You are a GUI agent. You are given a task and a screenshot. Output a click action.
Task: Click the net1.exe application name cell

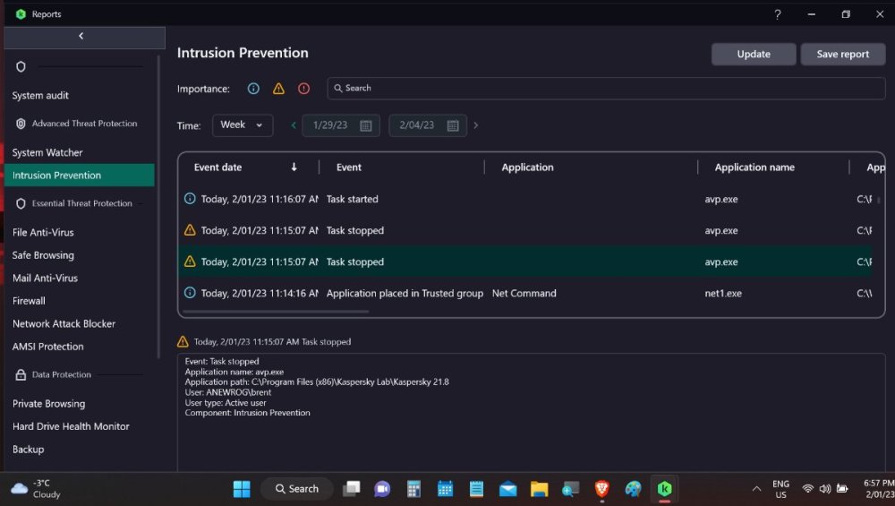pos(723,293)
